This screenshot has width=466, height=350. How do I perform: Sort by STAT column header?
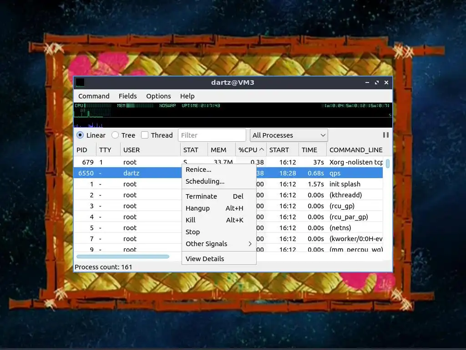(x=194, y=150)
